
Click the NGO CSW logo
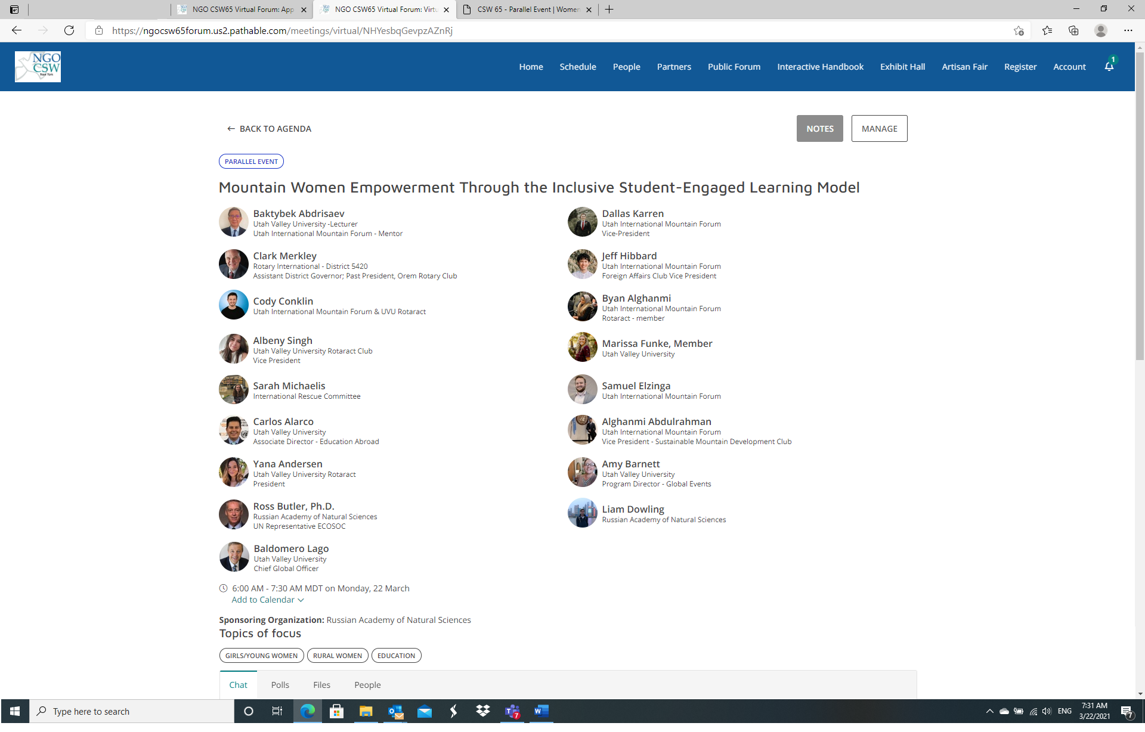(x=38, y=67)
